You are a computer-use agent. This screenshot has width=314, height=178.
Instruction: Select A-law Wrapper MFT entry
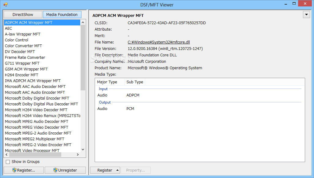42,34
